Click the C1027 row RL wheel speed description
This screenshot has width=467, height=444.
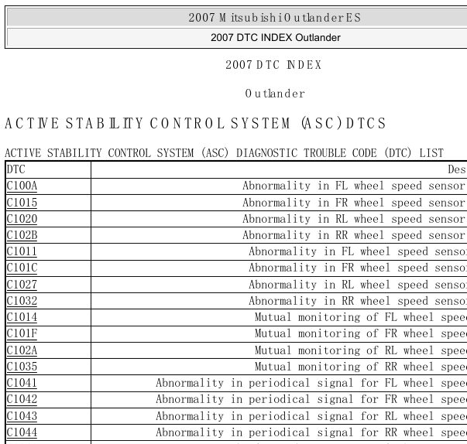358,285
